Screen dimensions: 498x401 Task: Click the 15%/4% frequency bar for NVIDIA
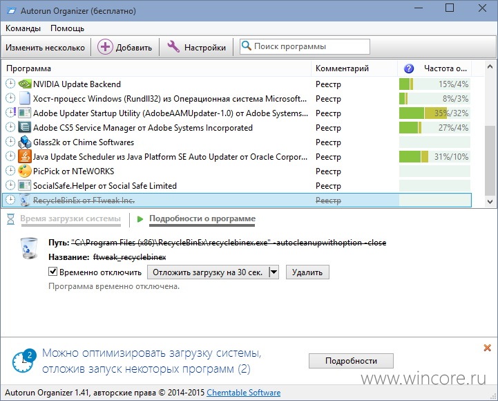point(434,84)
